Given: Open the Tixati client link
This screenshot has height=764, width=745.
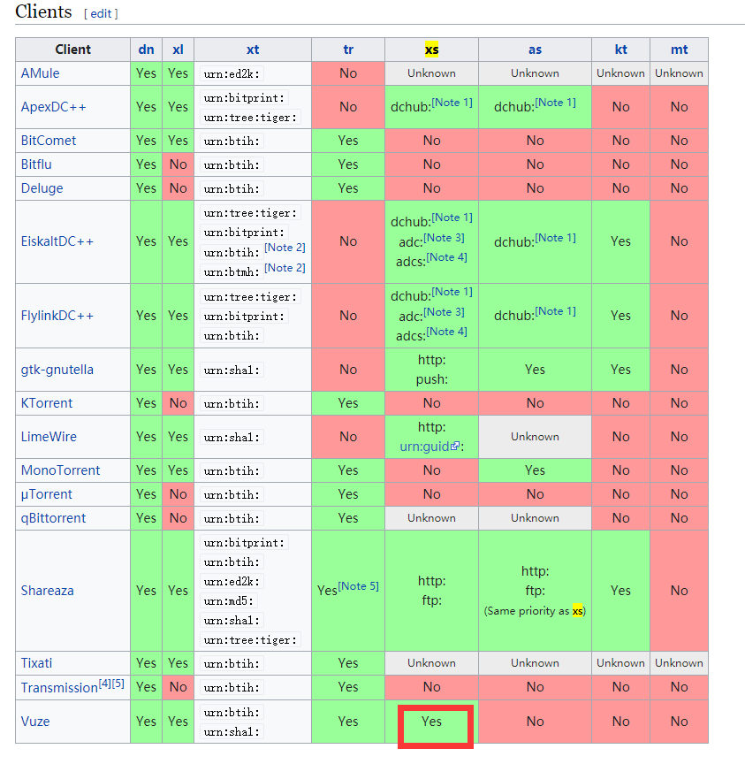Looking at the screenshot, I should click(36, 663).
